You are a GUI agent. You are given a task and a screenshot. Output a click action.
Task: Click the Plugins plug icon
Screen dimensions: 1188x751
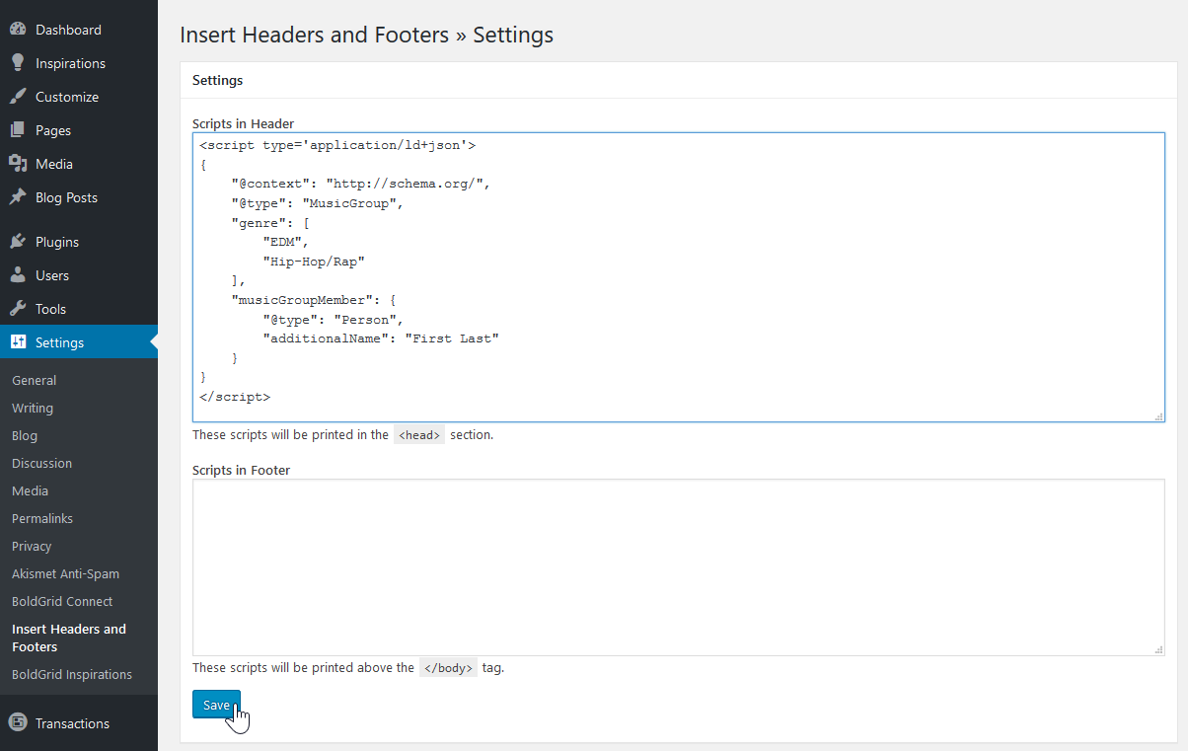(18, 242)
